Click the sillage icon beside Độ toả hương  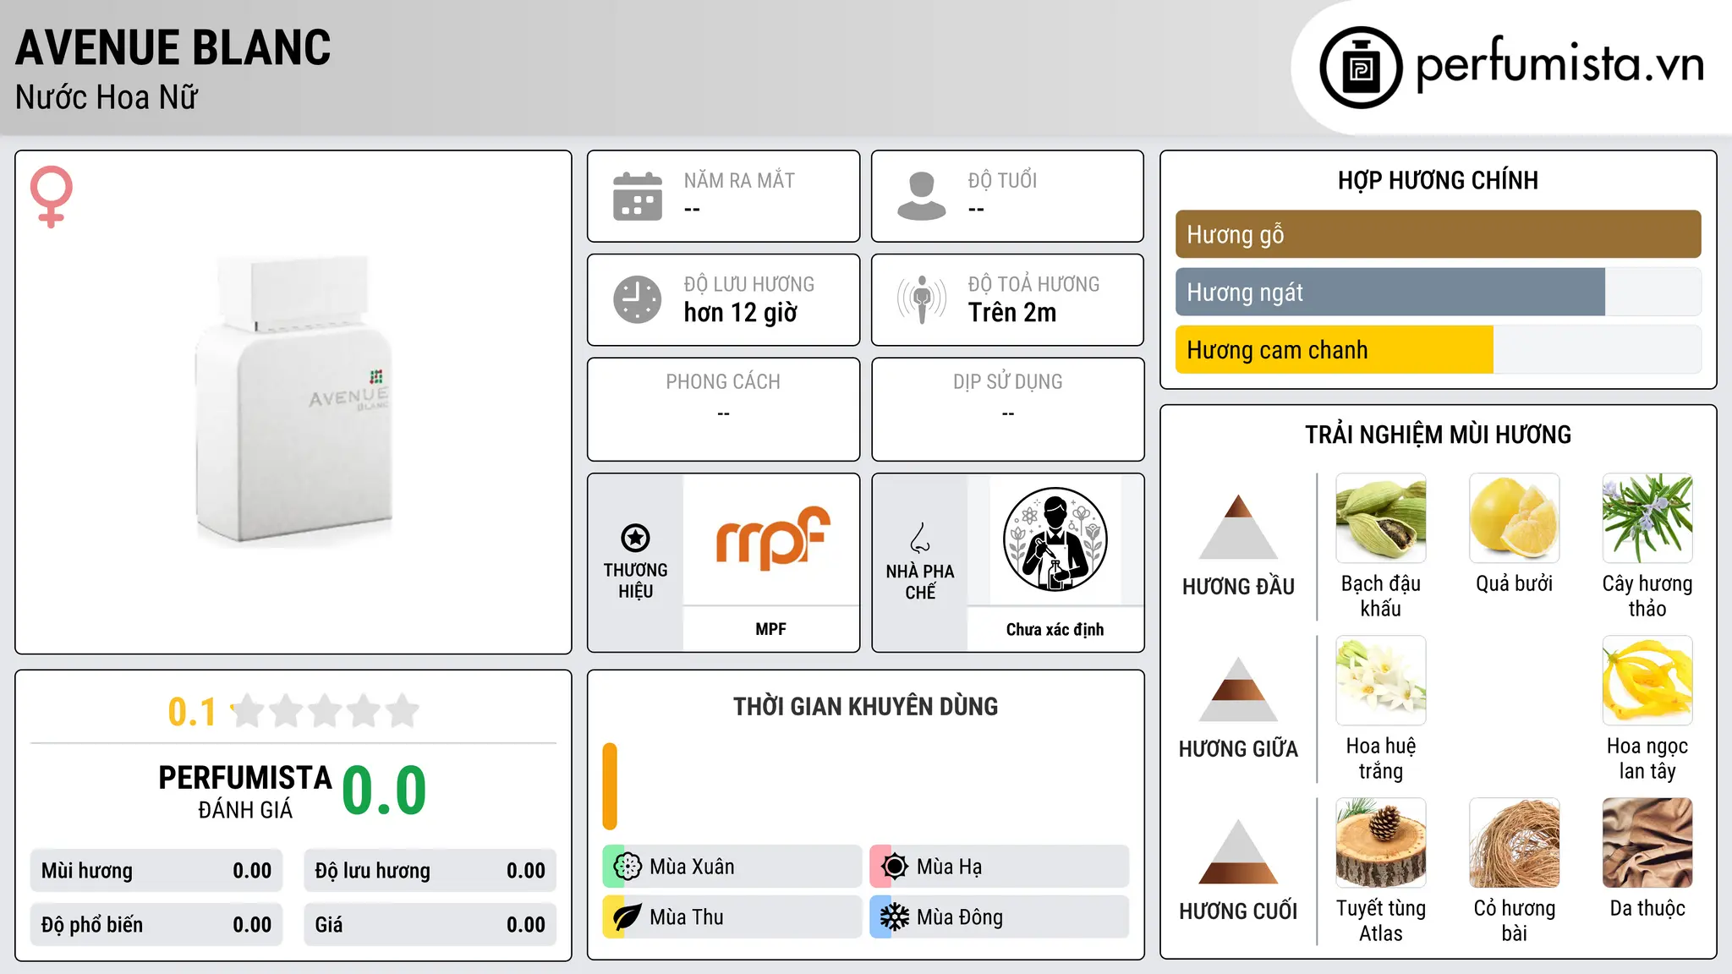point(922,299)
